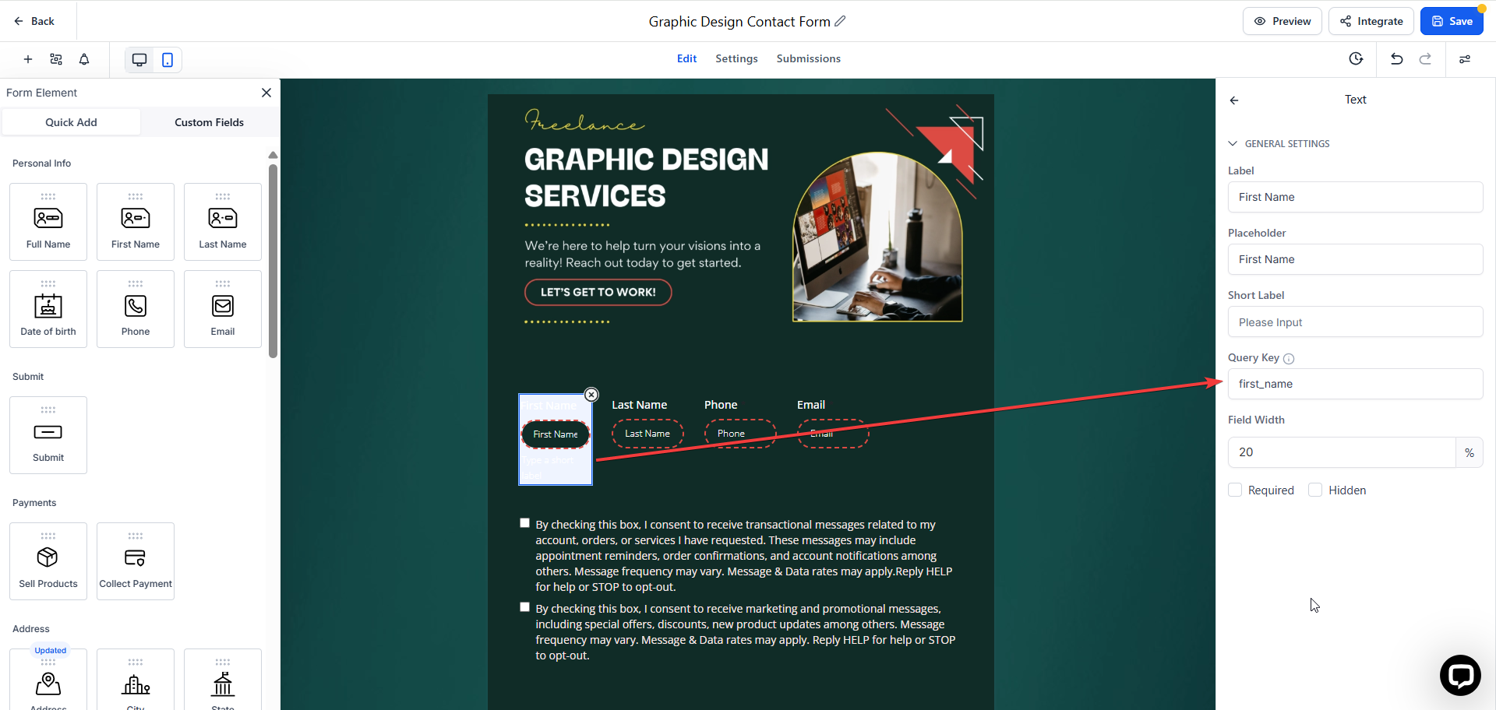Toggle the Required checkbox
1496x710 pixels.
tap(1235, 490)
